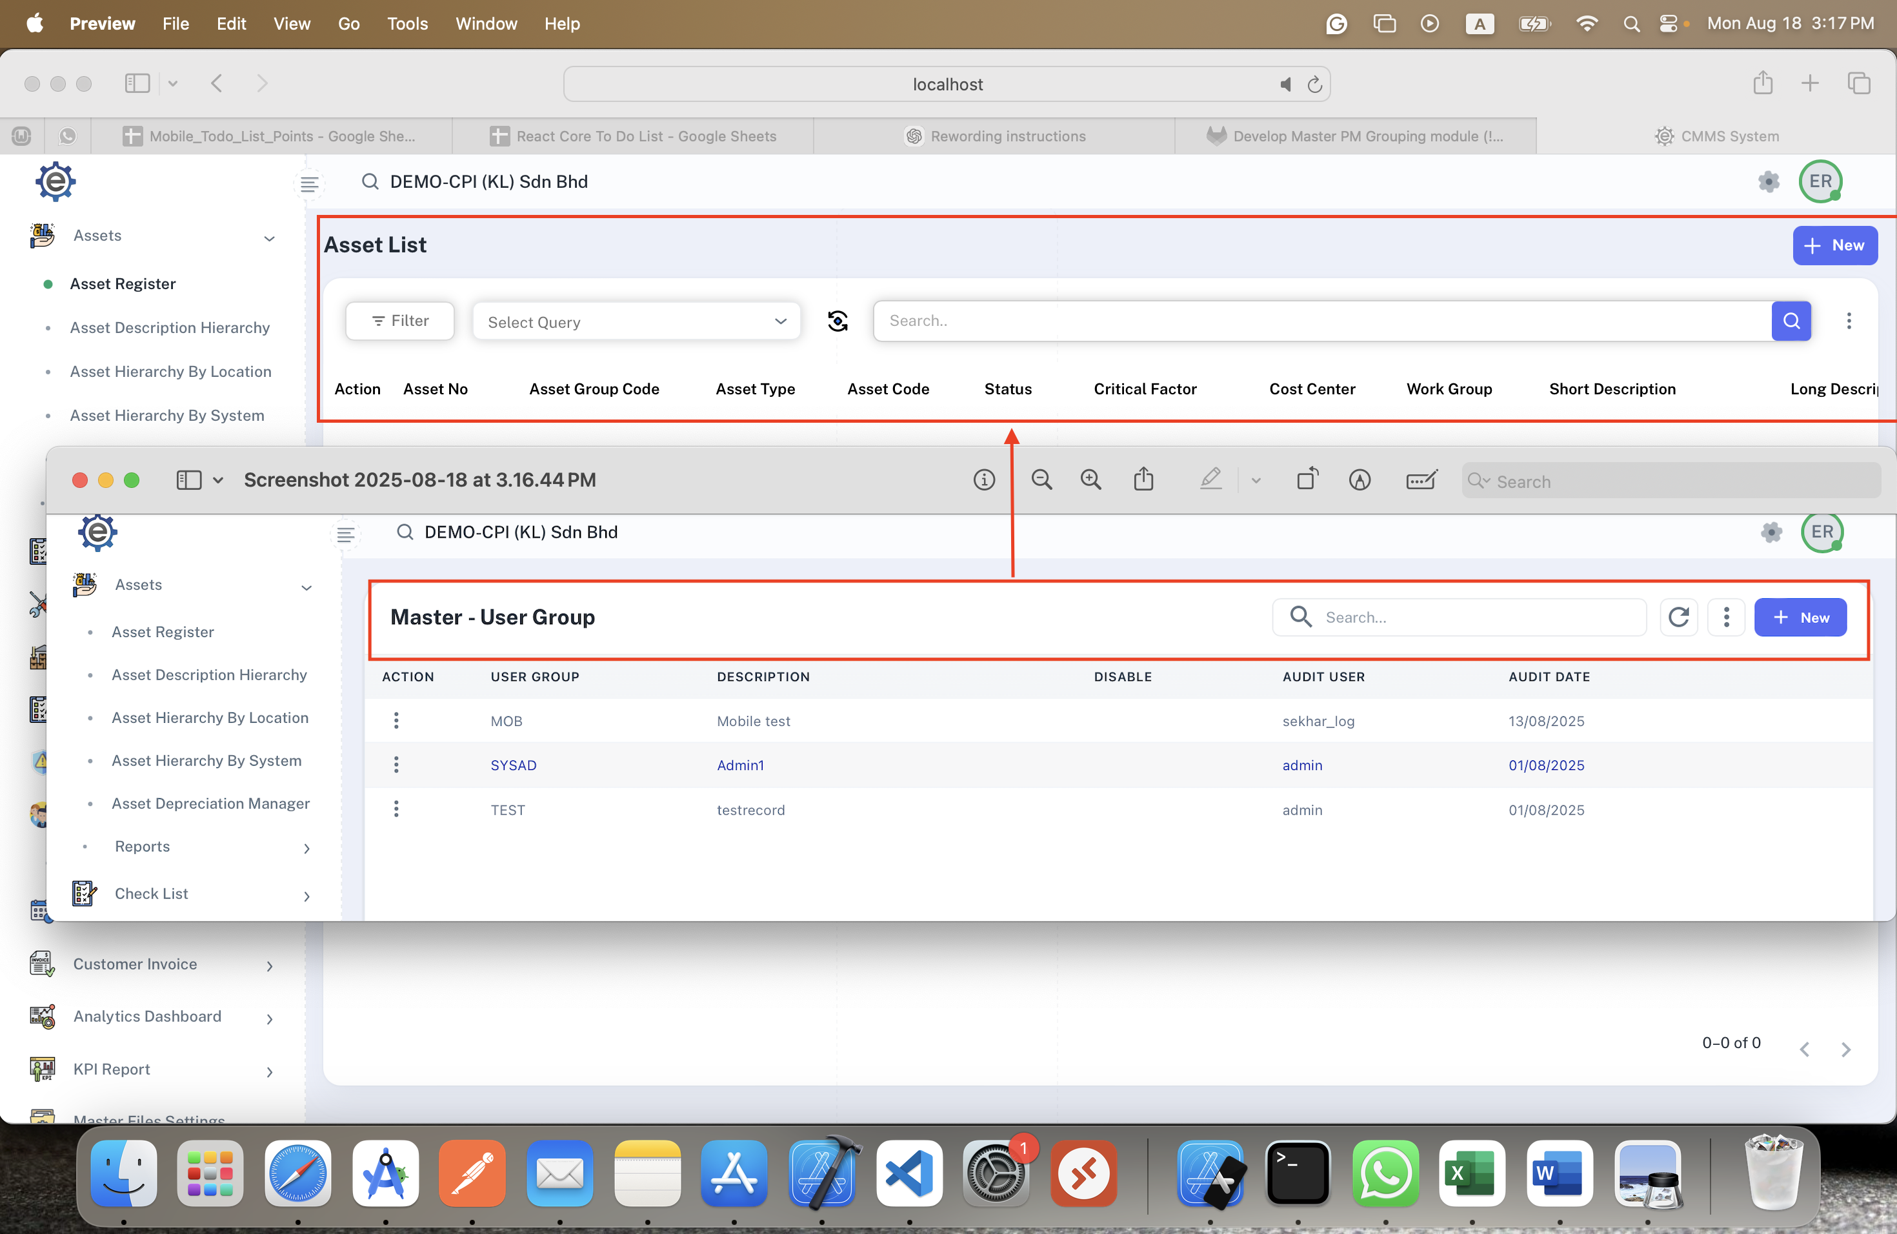This screenshot has height=1234, width=1897.
Task: Click Preview zoom in magnifier icon
Action: 1090,480
